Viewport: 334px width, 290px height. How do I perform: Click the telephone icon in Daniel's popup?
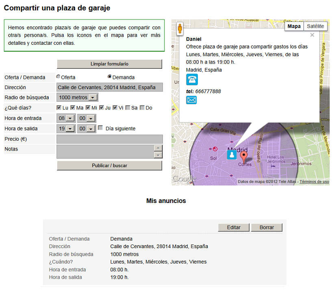191,80
